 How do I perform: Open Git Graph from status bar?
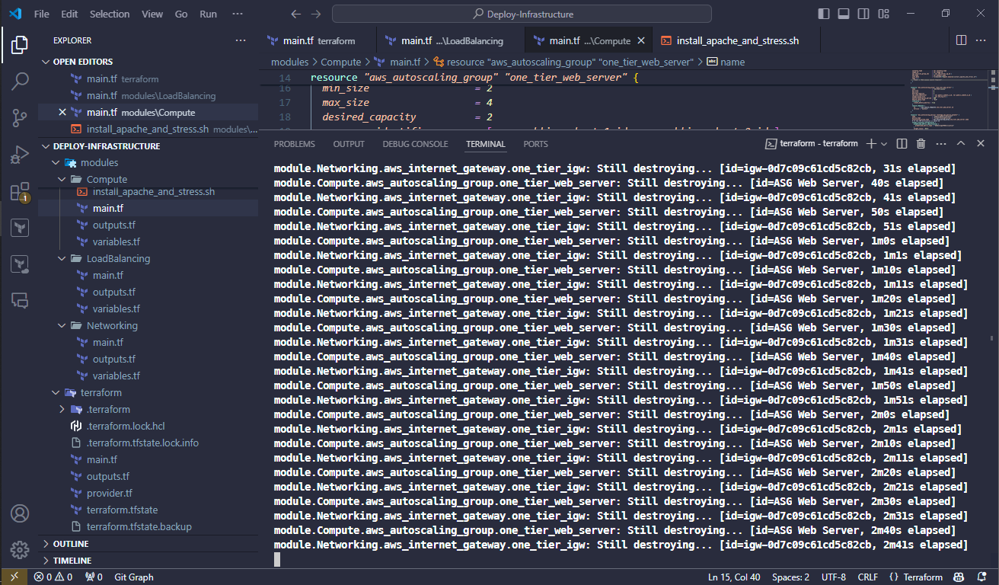(134, 577)
